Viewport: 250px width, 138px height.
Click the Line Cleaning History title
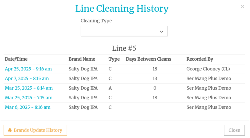(x=122, y=9)
